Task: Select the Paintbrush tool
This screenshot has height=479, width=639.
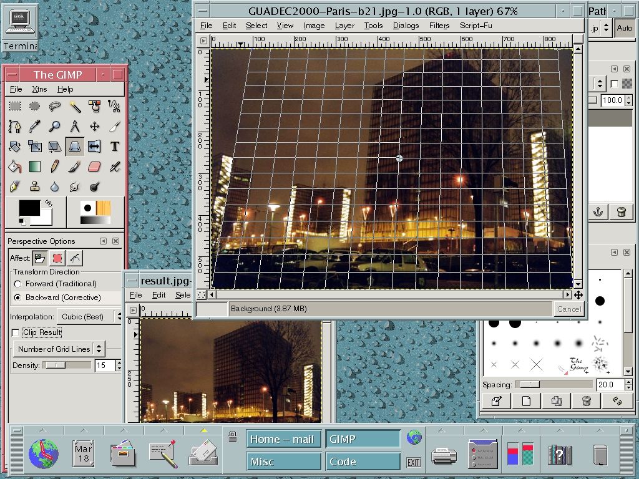Action: (75, 166)
